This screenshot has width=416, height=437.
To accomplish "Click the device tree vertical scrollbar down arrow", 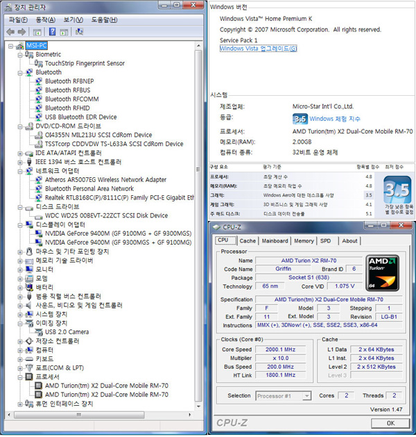I will (198, 406).
